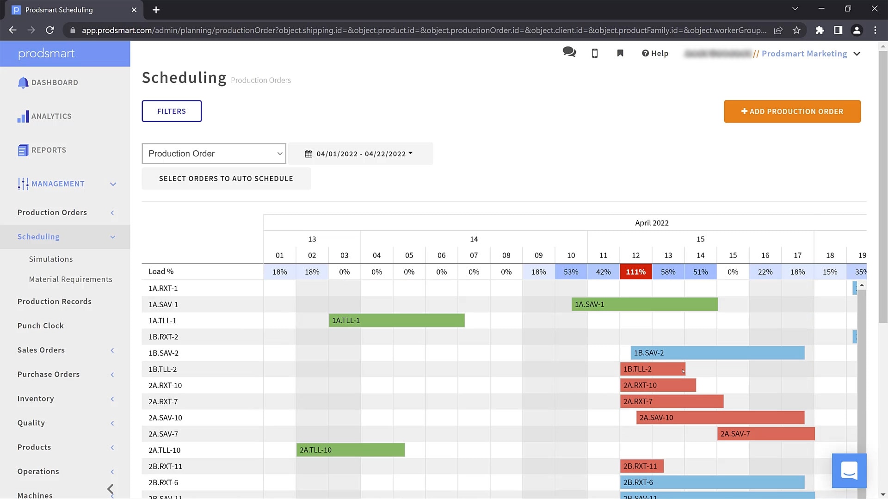Collapse the Scheduling sidebar section
Image resolution: width=888 pixels, height=499 pixels.
pyautogui.click(x=112, y=237)
